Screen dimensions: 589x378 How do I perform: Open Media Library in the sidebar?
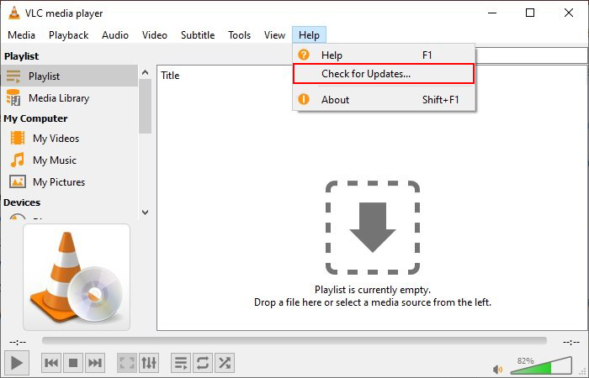(x=70, y=98)
